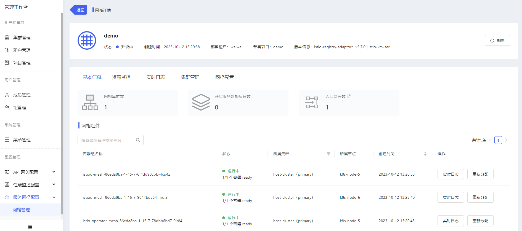
Task: Open the 所属集群 column filter icon
Action: pyautogui.click(x=328, y=154)
